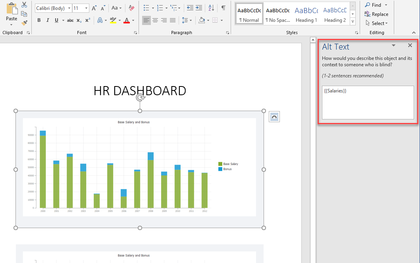The width and height of the screenshot is (420, 263).
Task: Open font color dropdown arrow
Action: click(x=133, y=20)
